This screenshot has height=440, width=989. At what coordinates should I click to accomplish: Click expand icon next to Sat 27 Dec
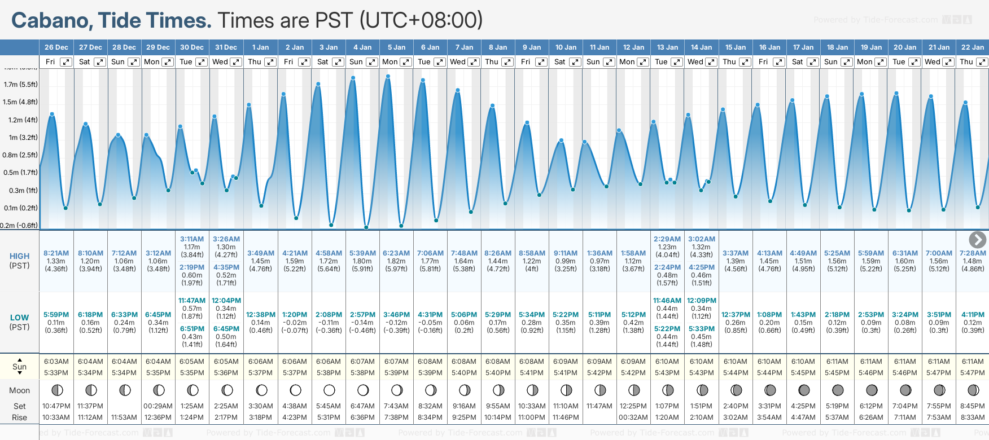point(99,62)
